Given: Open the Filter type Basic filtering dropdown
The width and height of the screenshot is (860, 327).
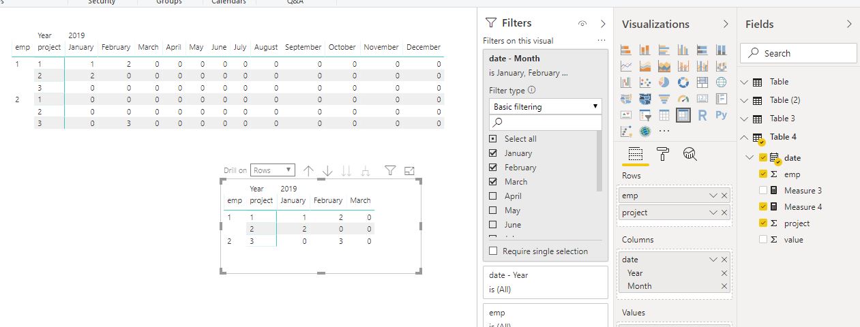Looking at the screenshot, I should pos(546,106).
